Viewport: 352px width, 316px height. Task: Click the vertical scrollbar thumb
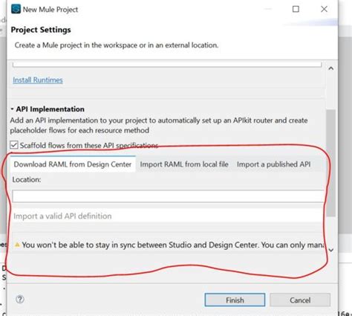[331, 163]
